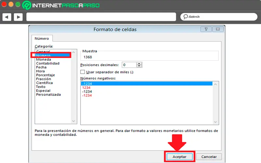Click the magnifier icon in Search box
Viewport: 261px width, 163px height.
(185, 17)
